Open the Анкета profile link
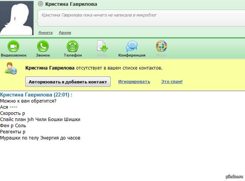The width and height of the screenshot is (245, 181). pos(45,33)
